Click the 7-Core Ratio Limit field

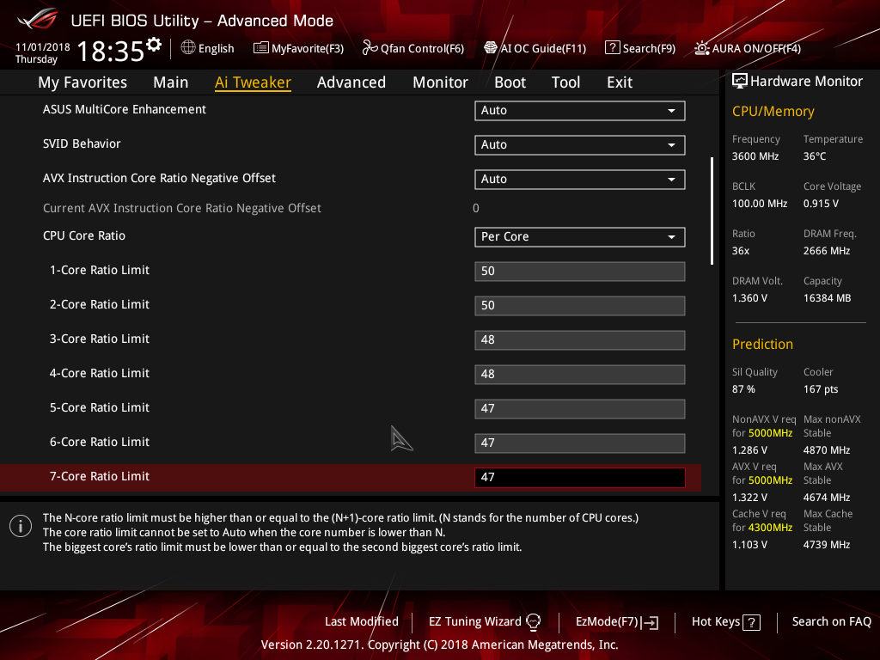click(580, 478)
